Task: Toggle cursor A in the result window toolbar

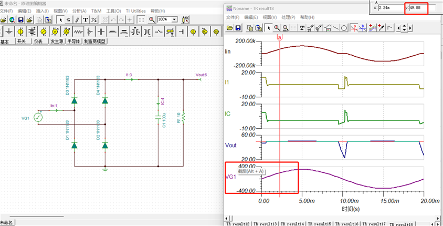Action: point(354,28)
